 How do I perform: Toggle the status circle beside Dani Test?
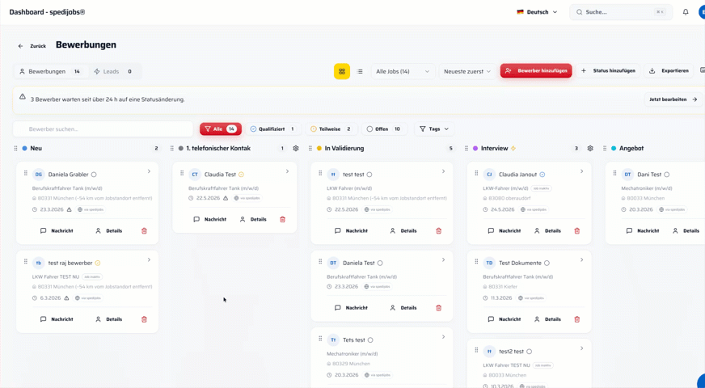coord(667,175)
